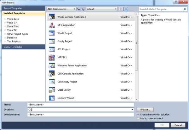
Task: Select Visual F# in template tree
Action: coord(12,30)
